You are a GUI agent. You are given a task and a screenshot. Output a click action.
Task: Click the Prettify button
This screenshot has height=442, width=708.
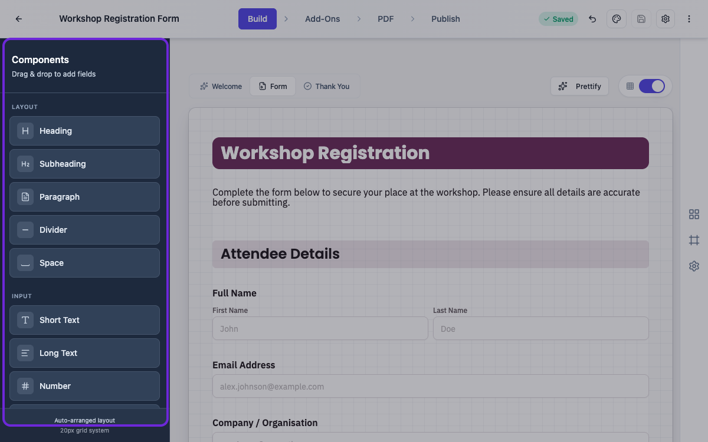tap(579, 86)
